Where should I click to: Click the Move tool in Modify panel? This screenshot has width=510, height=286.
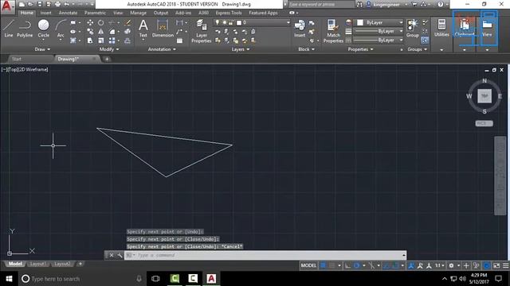(90, 23)
